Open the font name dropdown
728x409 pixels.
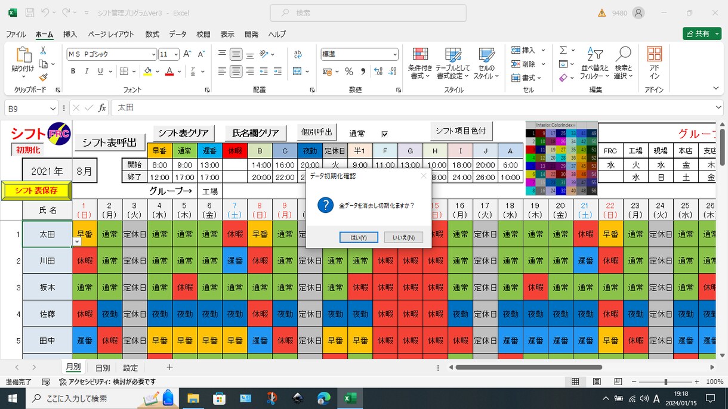pos(153,54)
